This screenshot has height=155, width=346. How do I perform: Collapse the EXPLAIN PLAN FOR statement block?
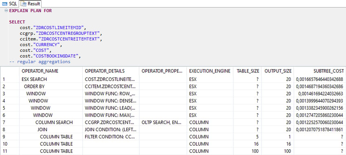pyautogui.click(x=6, y=11)
